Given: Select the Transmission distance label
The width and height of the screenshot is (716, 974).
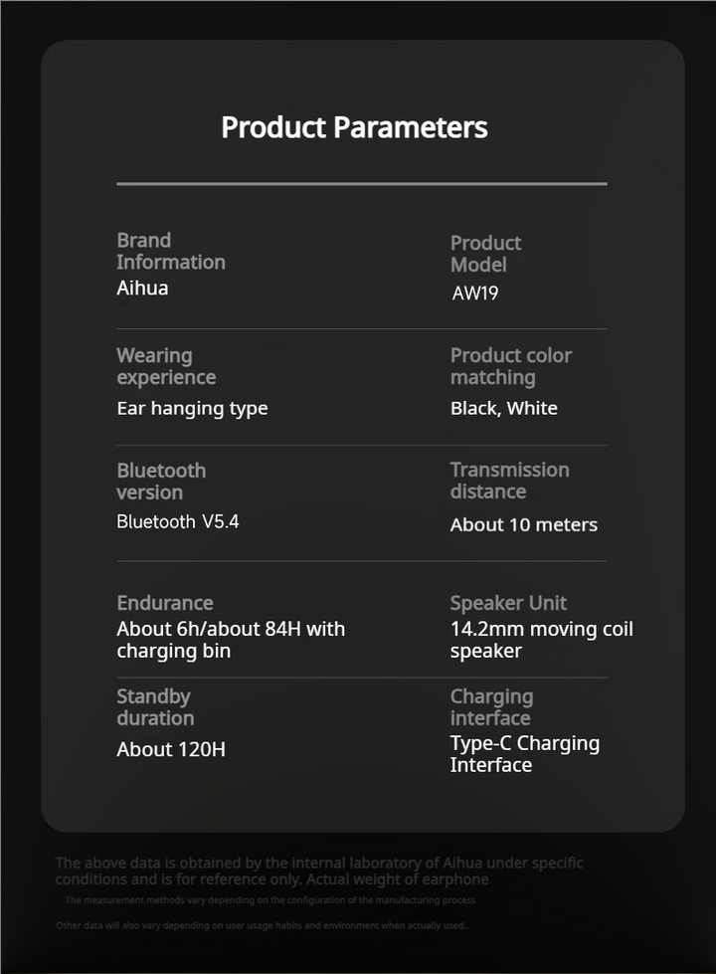Looking at the screenshot, I should point(509,481).
